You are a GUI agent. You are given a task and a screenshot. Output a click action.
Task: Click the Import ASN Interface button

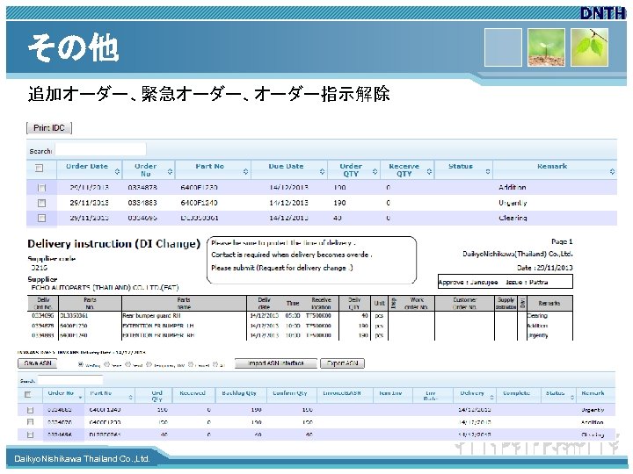tap(276, 363)
